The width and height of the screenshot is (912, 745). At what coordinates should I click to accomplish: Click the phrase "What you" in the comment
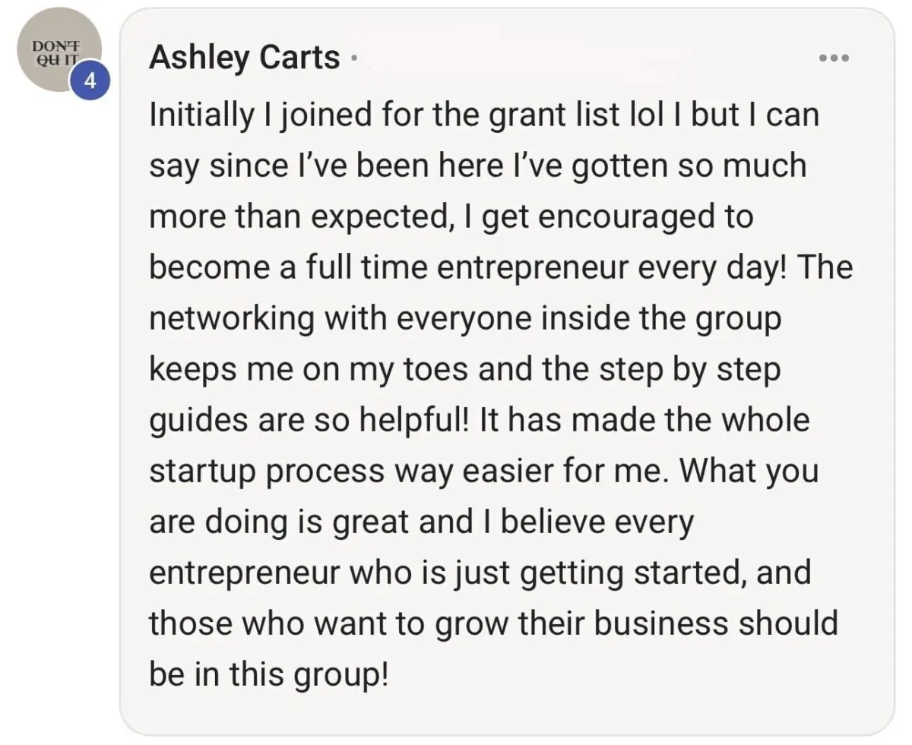click(x=749, y=471)
